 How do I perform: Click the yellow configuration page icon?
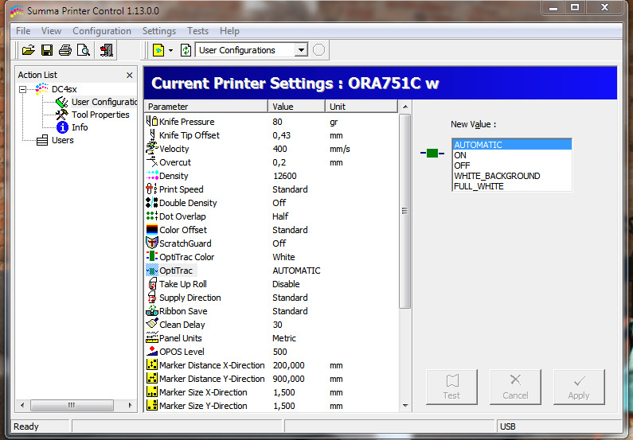point(158,50)
